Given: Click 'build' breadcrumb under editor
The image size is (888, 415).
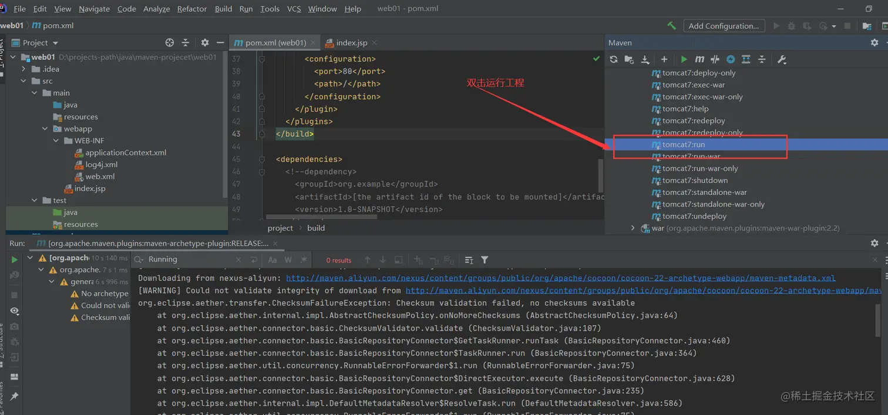Looking at the screenshot, I should tap(316, 228).
